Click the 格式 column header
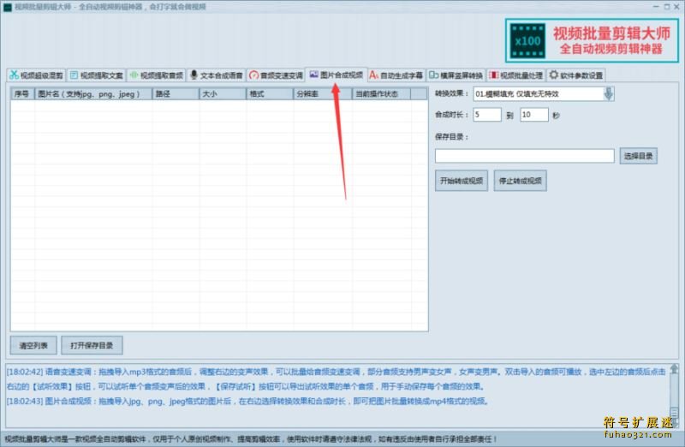The image size is (685, 447). pos(270,94)
